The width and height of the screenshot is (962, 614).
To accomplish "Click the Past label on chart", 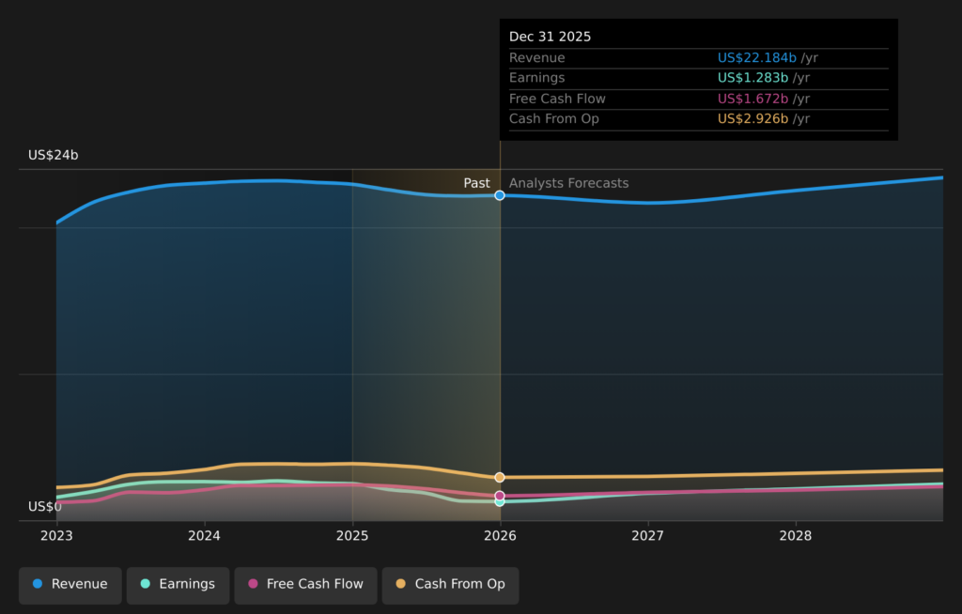I will pos(476,183).
